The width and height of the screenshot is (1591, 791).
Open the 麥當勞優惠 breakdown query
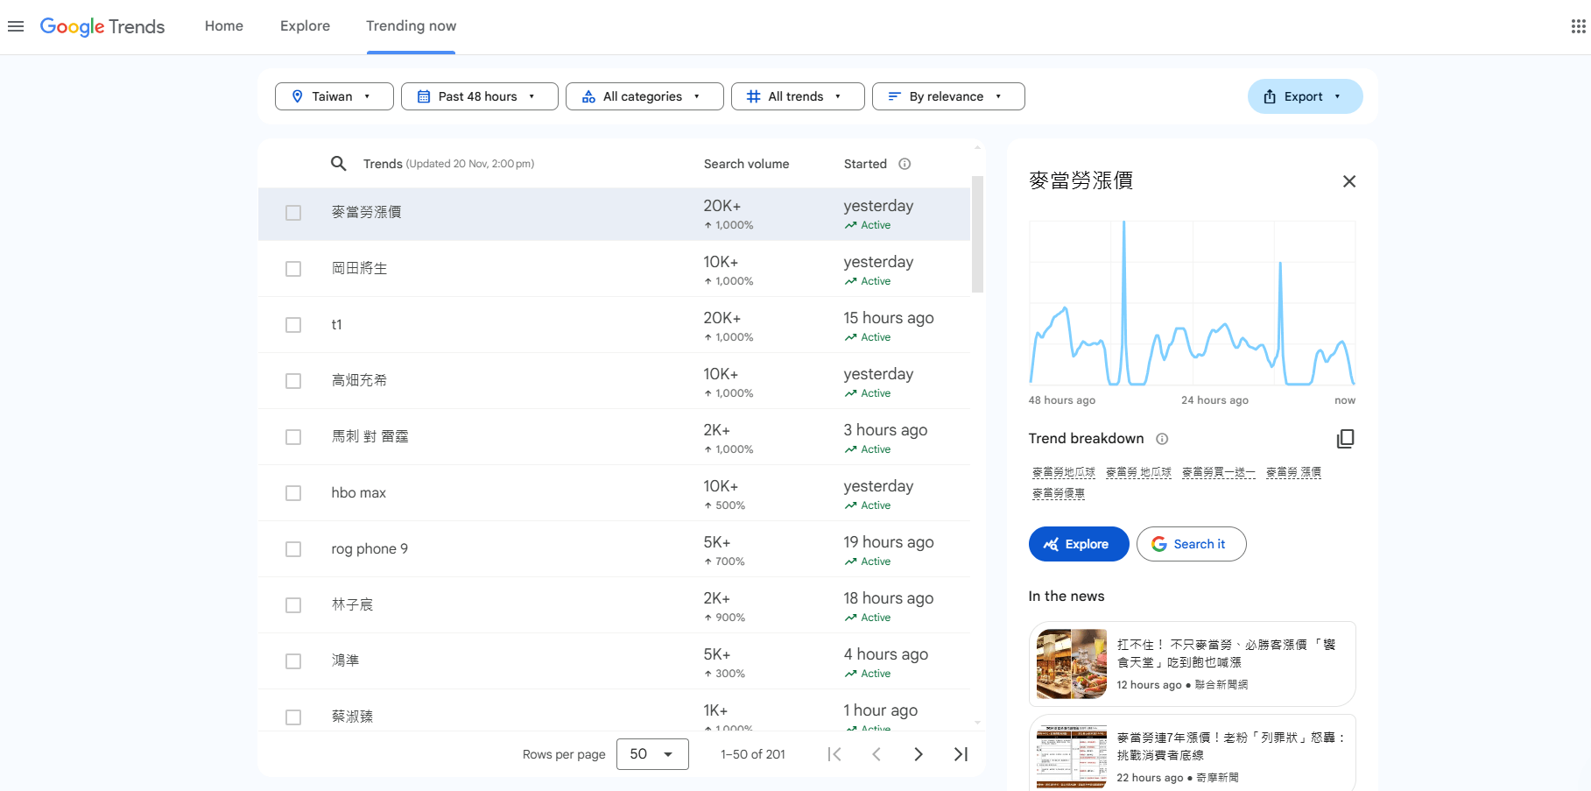(1058, 494)
